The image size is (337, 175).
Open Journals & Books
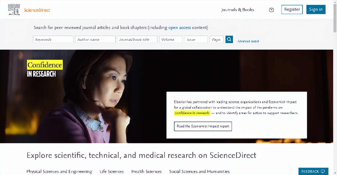[238, 10]
